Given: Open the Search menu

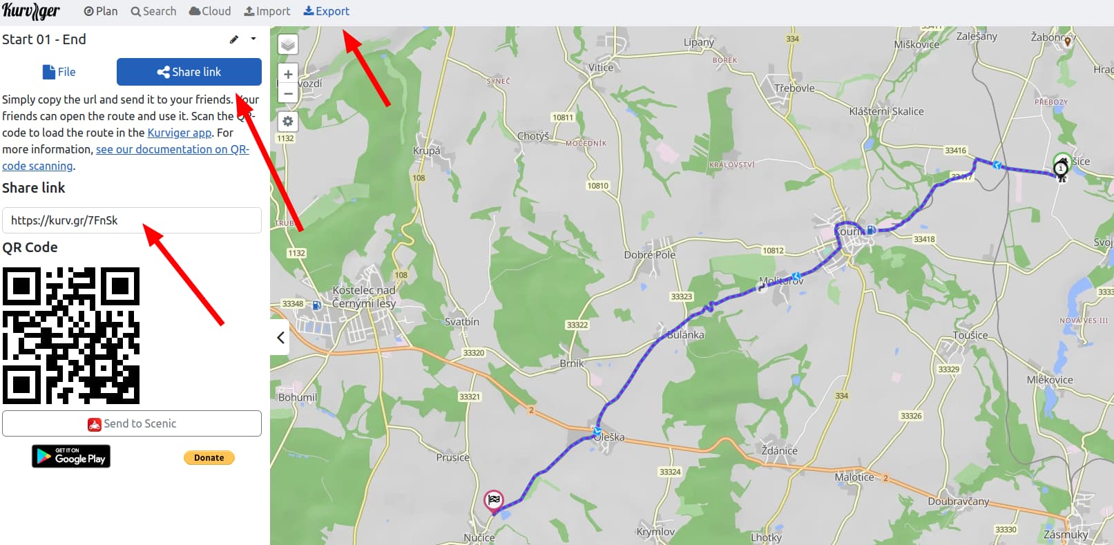Looking at the screenshot, I should click(153, 11).
